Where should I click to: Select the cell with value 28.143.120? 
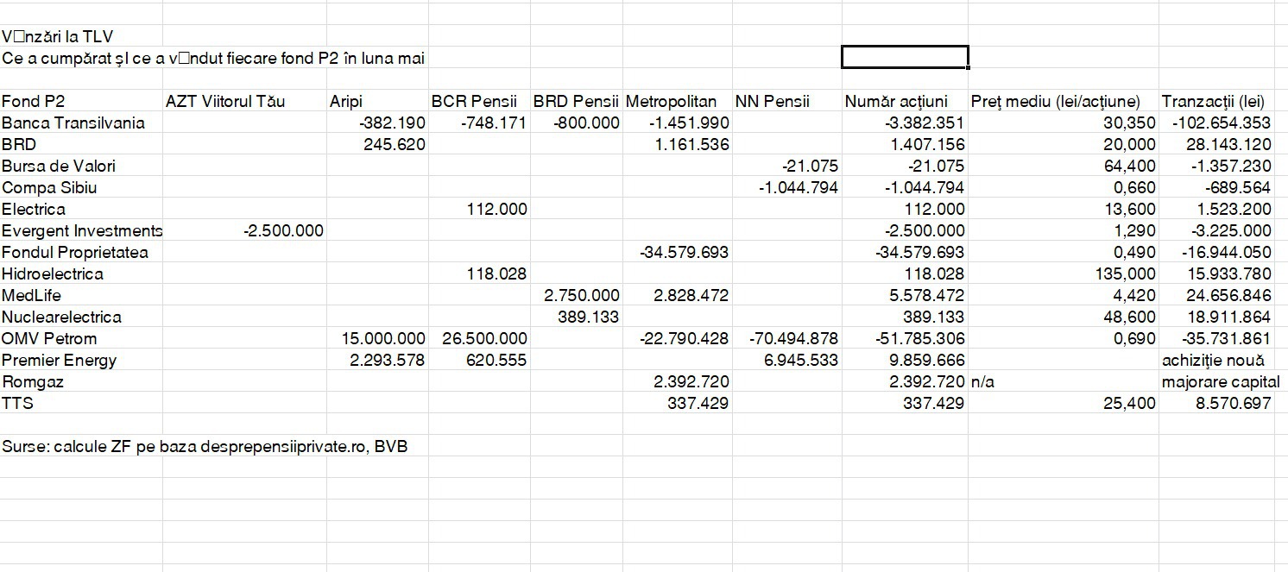1229,144
